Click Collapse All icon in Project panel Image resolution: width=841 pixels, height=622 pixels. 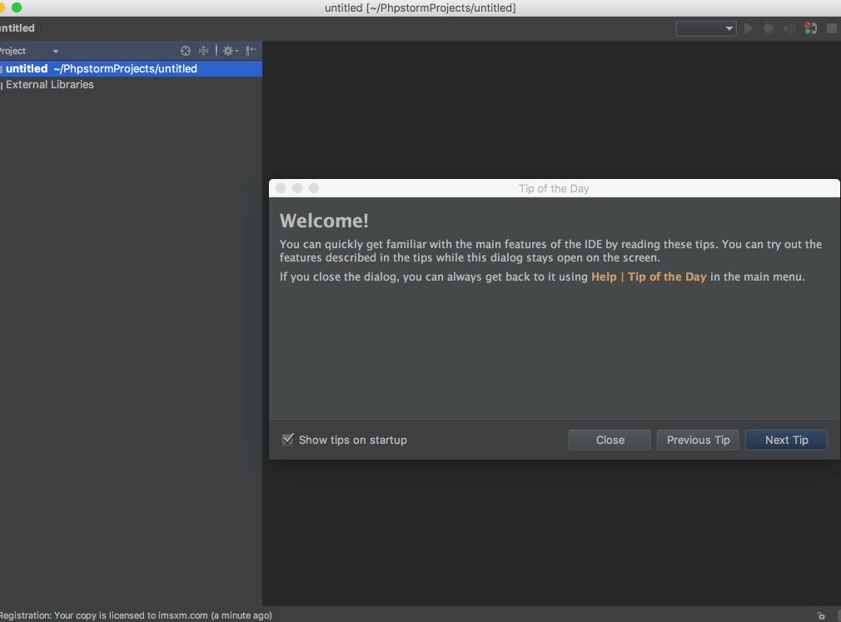pos(204,51)
